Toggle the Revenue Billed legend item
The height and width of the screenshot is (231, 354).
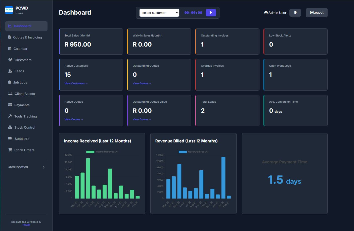[193, 151]
